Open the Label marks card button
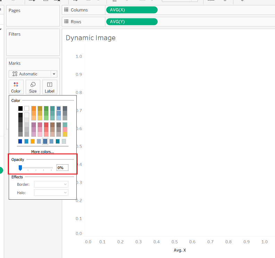 (x=50, y=87)
